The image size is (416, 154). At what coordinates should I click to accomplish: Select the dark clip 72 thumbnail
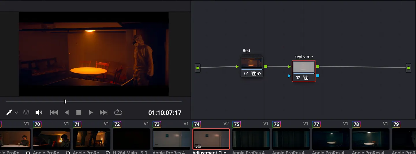coord(131,139)
